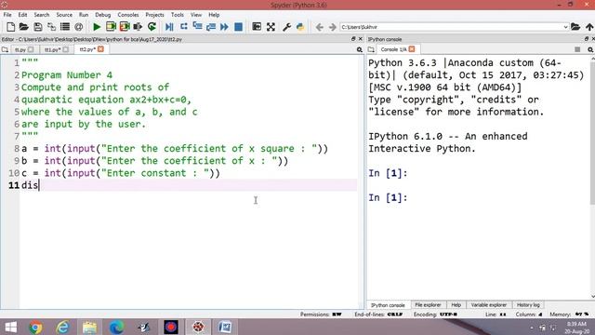Click the @ symbol finder icon
595x335 pixels.
[x=78, y=27]
